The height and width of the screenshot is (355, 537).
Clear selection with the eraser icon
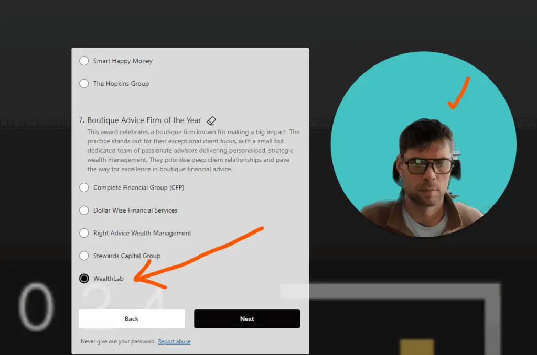pos(211,120)
